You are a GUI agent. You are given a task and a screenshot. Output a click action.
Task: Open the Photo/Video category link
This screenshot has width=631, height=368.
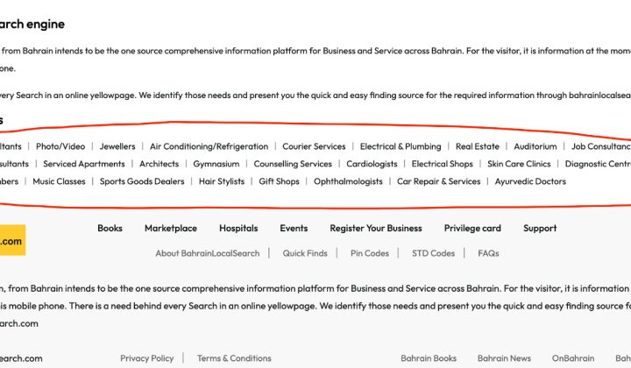point(60,146)
